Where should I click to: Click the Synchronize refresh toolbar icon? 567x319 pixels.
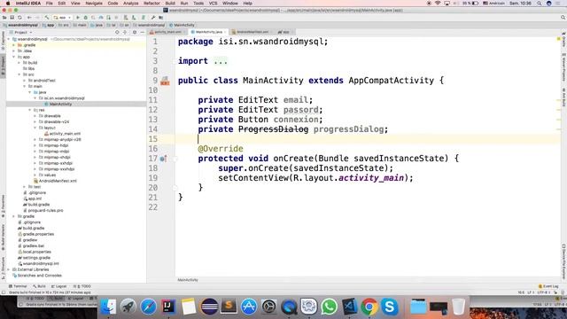[19, 18]
